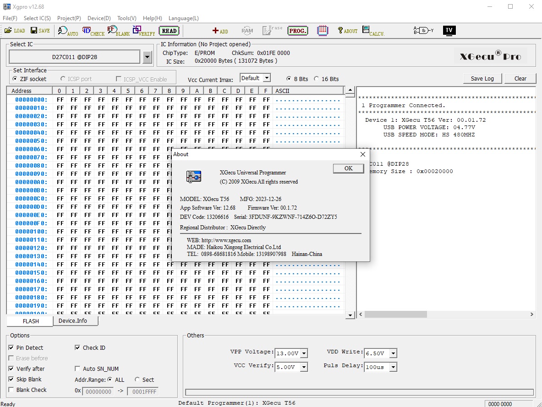Image resolution: width=542 pixels, height=407 pixels.
Task: Toggle the Pin Detect checkbox
Action: tap(11, 348)
